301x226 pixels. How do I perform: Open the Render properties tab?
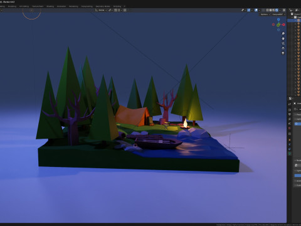click(x=290, y=110)
